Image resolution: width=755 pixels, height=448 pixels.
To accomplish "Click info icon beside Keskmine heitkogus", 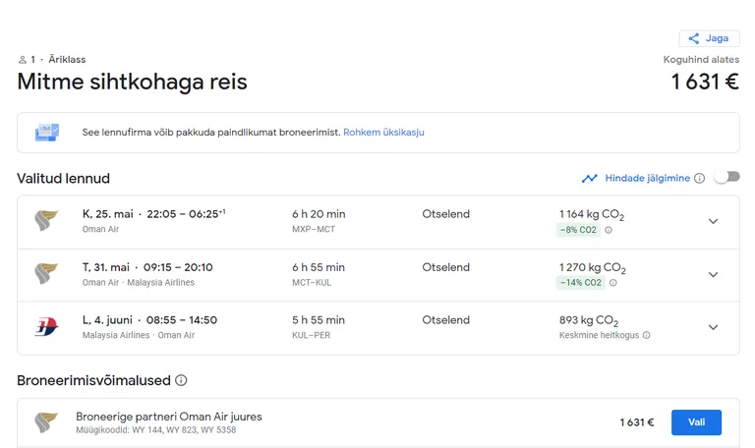I will click(x=646, y=335).
